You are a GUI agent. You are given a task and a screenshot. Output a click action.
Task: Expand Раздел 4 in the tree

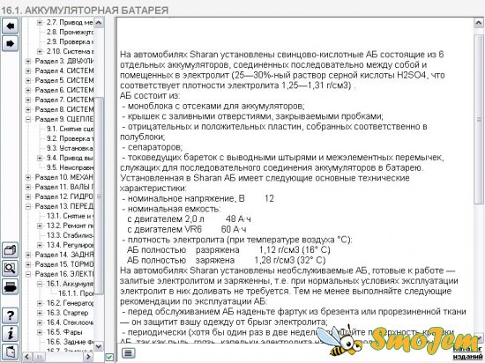[28, 70]
